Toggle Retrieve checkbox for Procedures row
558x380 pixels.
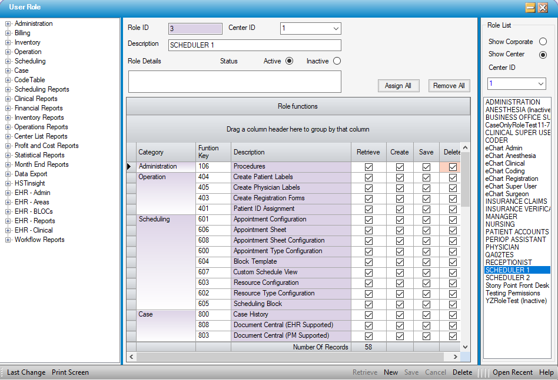click(x=368, y=167)
